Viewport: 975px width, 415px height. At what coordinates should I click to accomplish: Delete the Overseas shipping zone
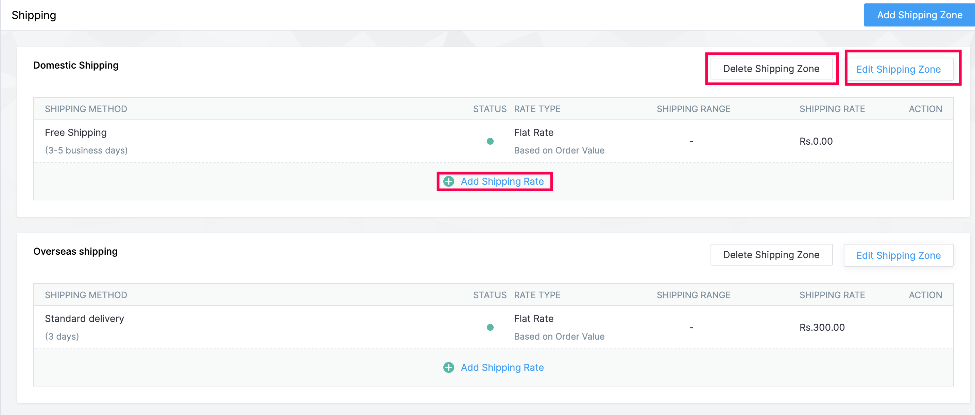(x=771, y=255)
